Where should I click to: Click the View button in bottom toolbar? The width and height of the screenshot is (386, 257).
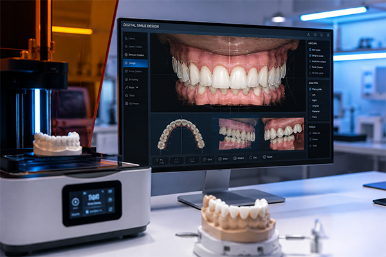[223, 159]
